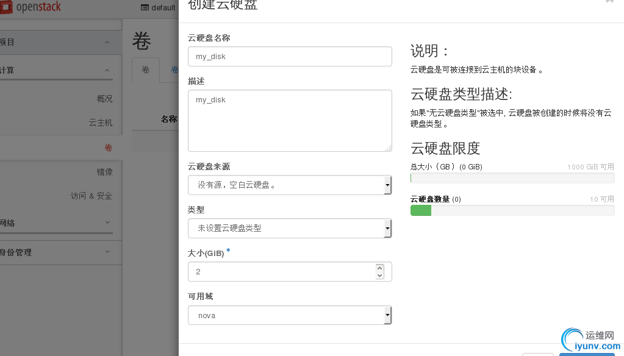The height and width of the screenshot is (356, 624).
Task: Click into the 描述 description textarea
Action: (290, 121)
